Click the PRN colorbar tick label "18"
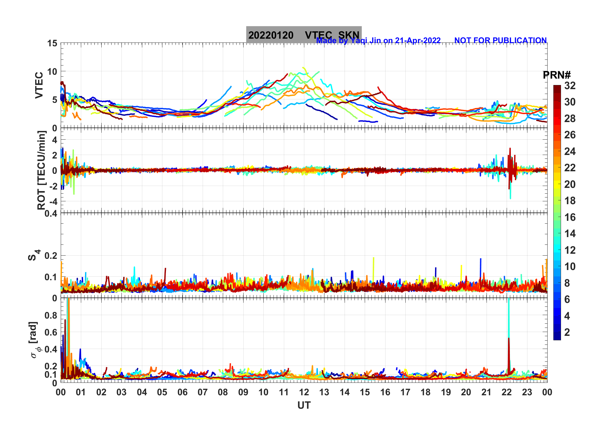The width and height of the screenshot is (608, 425). click(570, 201)
